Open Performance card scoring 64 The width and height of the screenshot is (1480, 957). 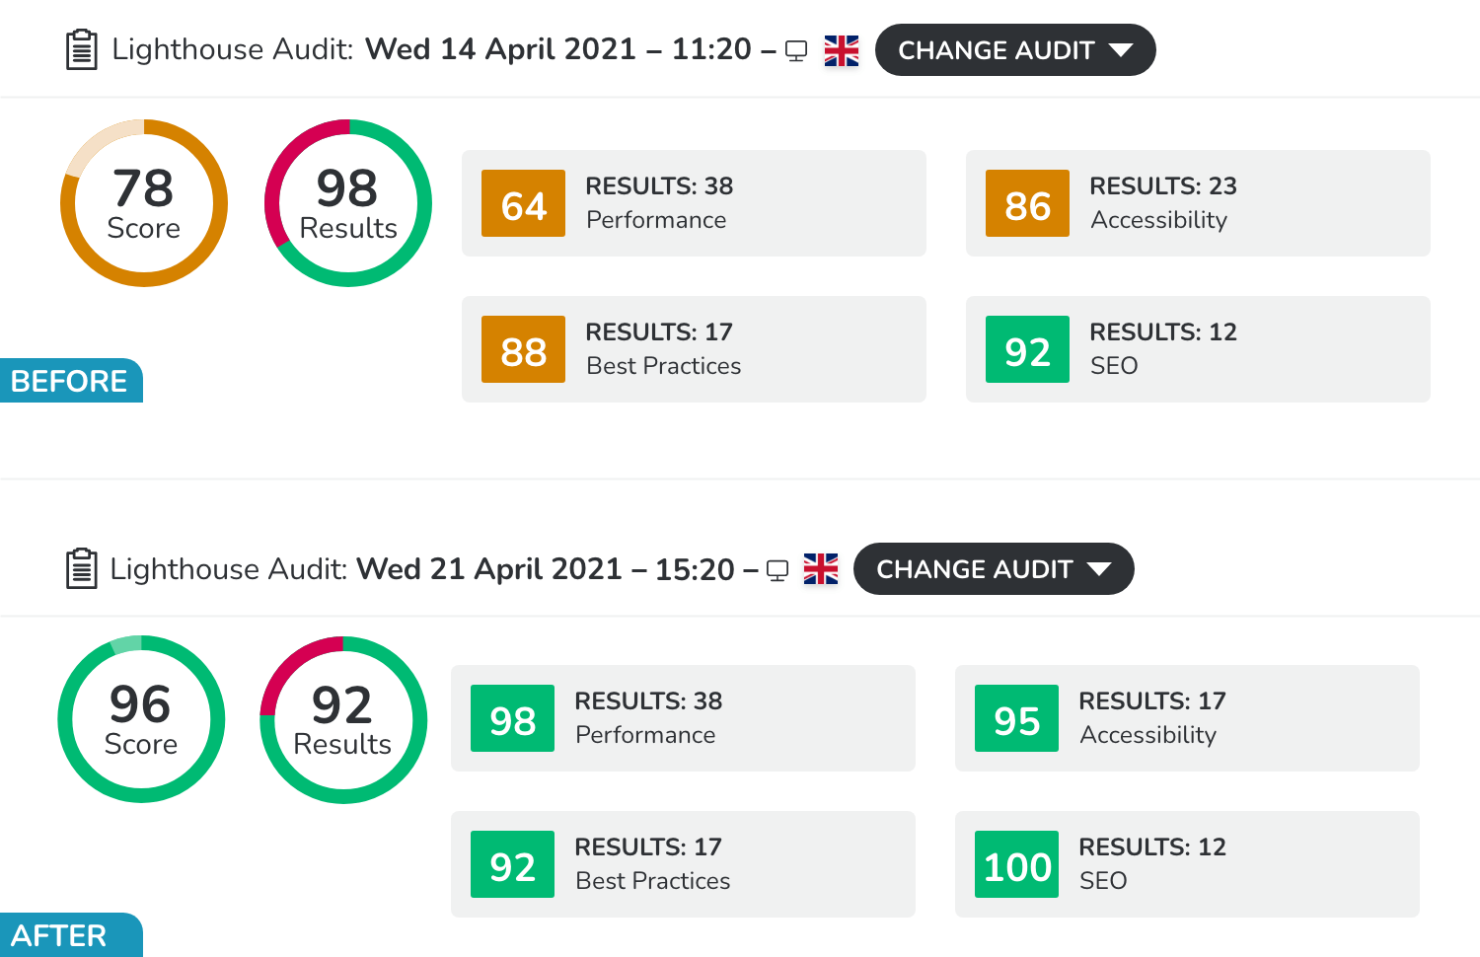point(694,203)
